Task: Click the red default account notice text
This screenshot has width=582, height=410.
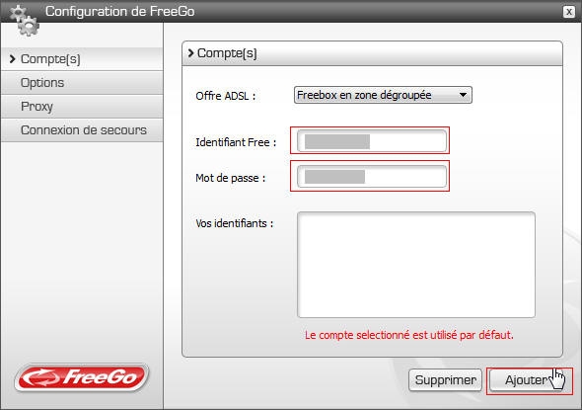Action: 409,335
